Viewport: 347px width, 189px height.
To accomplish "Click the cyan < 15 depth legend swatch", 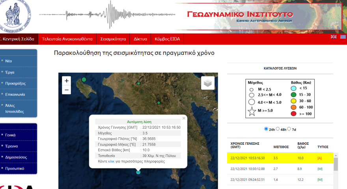I will (x=293, y=88).
